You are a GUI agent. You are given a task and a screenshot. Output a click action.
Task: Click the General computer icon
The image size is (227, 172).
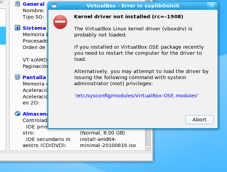pyautogui.click(x=18, y=4)
